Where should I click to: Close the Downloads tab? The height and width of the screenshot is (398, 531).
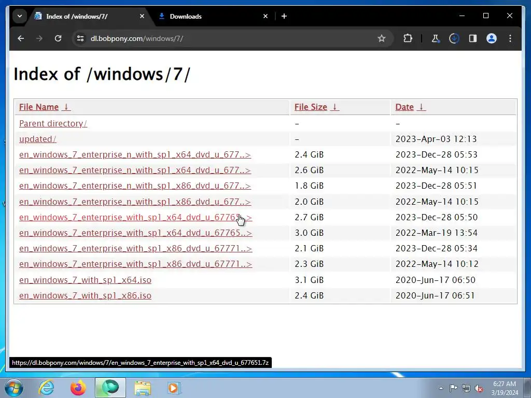pos(265,16)
